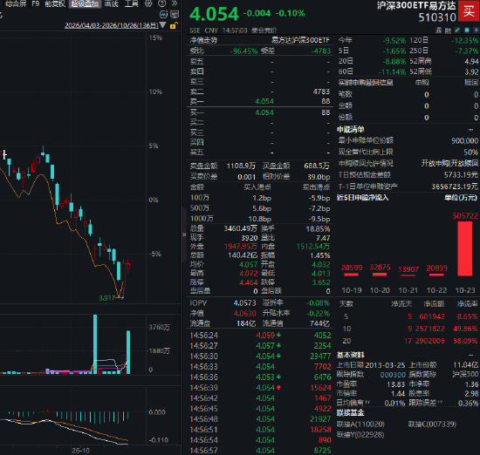
Task: Click the 融 badge next to pencil icon
Action: click(448, 31)
